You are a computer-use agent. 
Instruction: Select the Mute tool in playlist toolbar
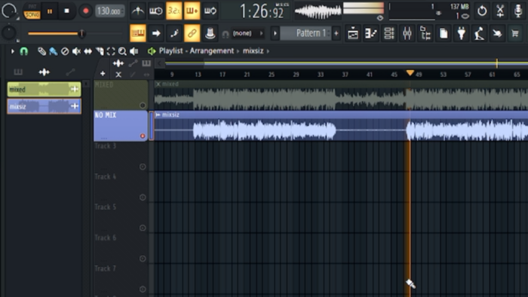(76, 51)
